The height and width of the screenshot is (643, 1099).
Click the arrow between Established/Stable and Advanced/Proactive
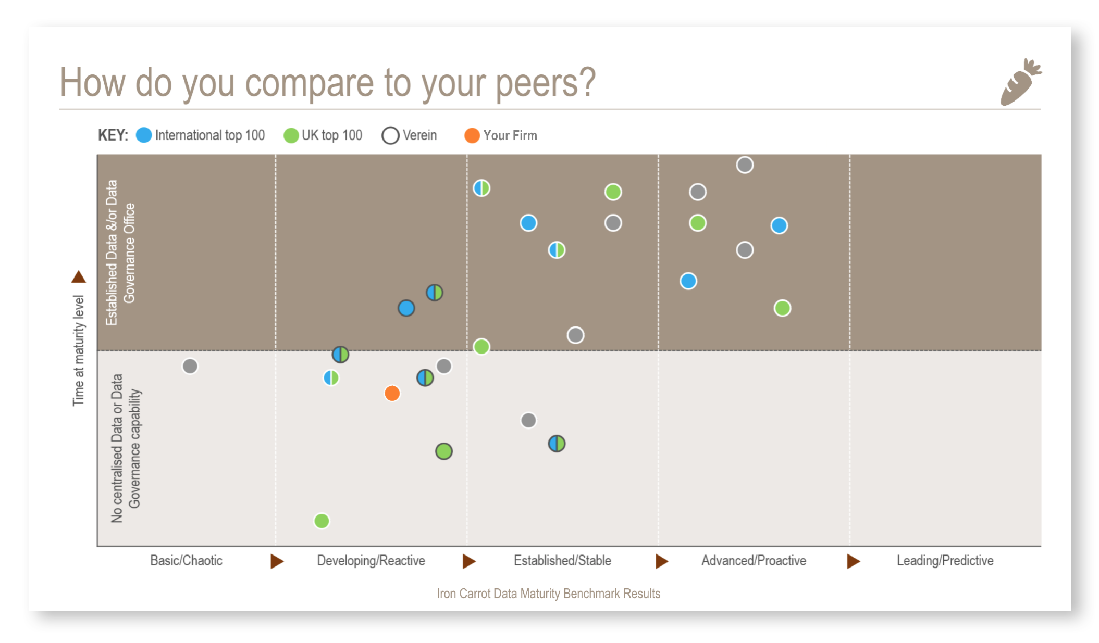point(661,561)
